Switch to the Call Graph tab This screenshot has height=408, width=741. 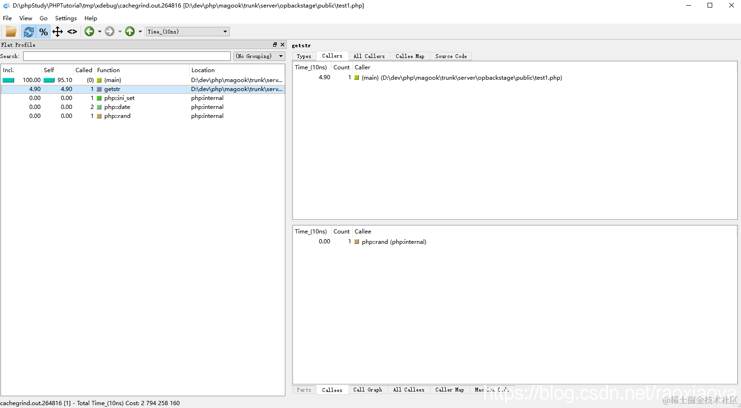tap(368, 390)
